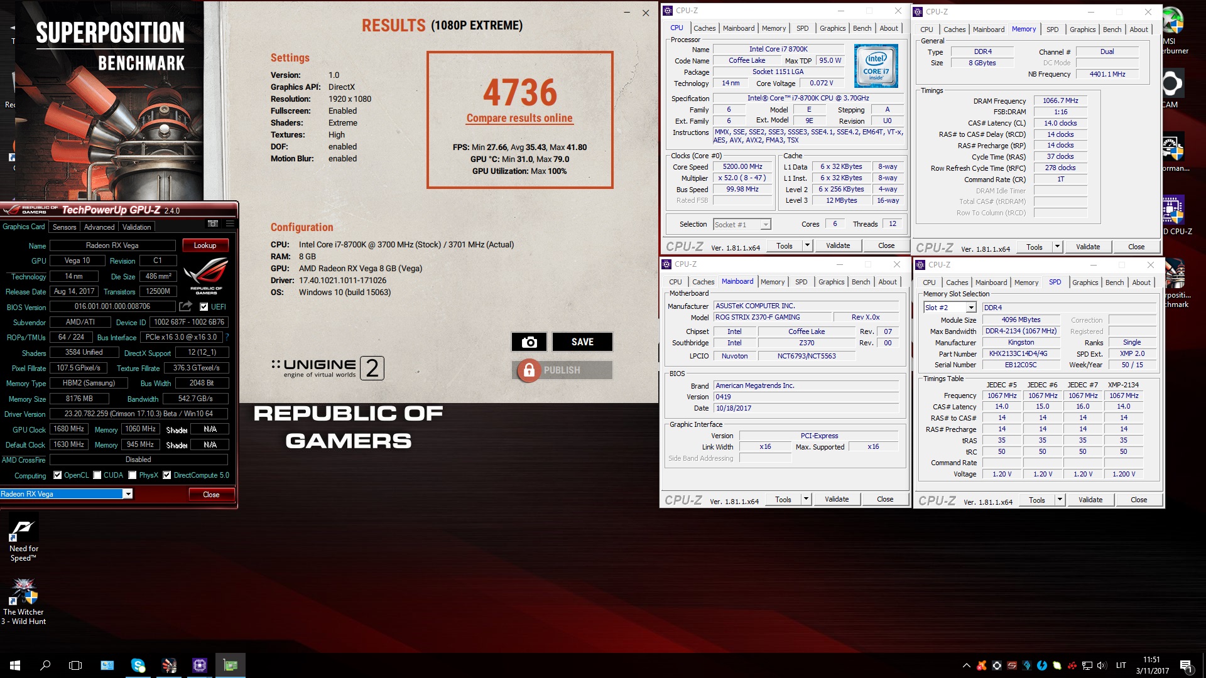This screenshot has height=678, width=1206.
Task: Open the volume control in system tray
Action: pyautogui.click(x=1102, y=665)
